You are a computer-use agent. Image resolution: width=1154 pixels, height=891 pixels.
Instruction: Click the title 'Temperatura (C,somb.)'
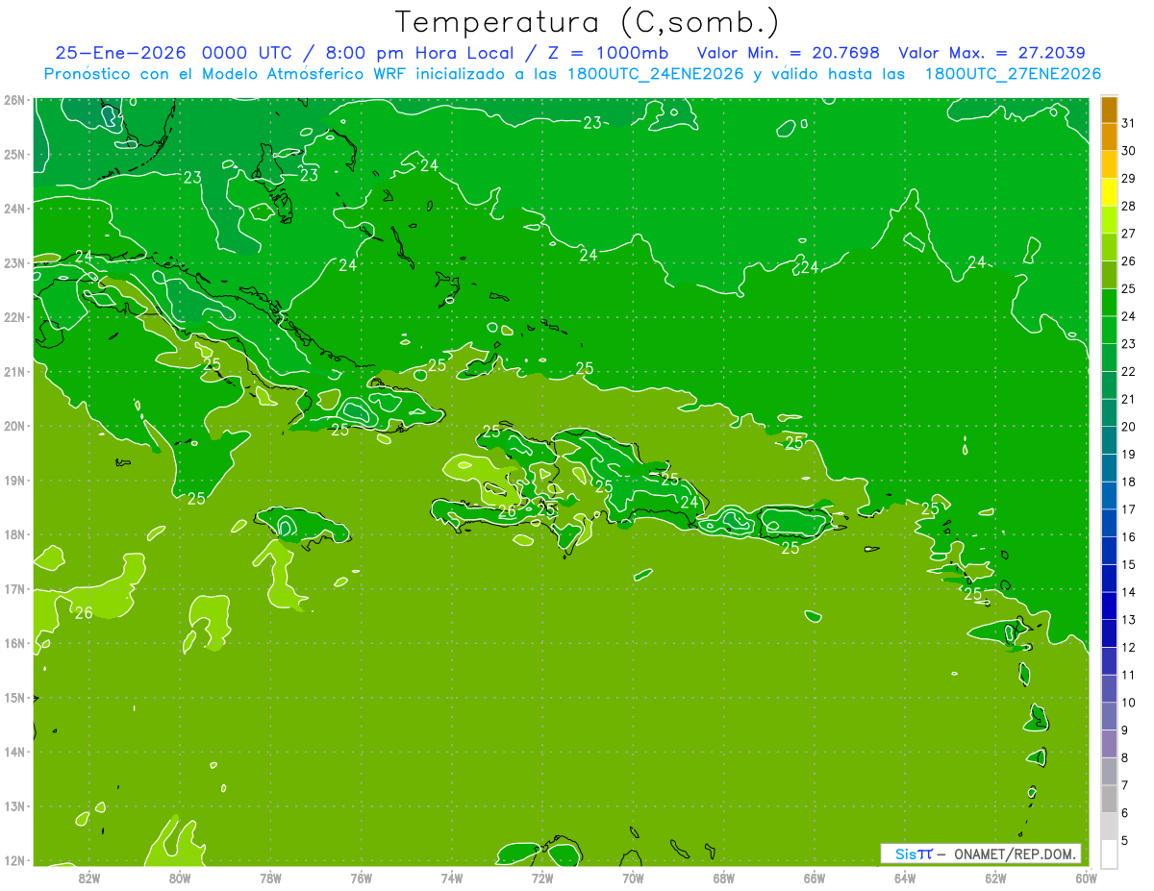click(588, 22)
